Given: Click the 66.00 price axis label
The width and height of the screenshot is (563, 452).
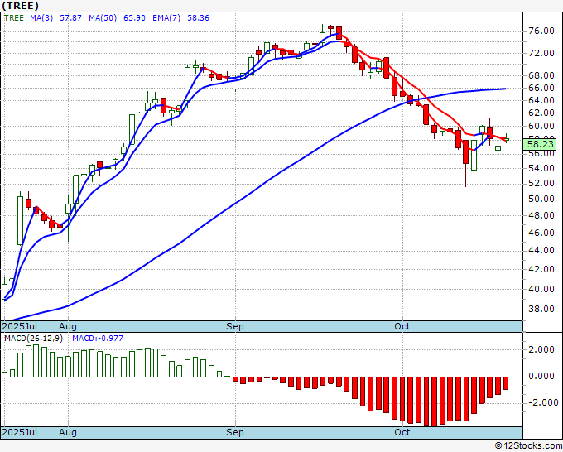Looking at the screenshot, I should [541, 88].
